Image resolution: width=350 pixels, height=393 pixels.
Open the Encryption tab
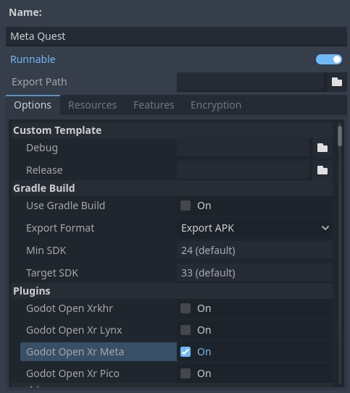tap(216, 105)
